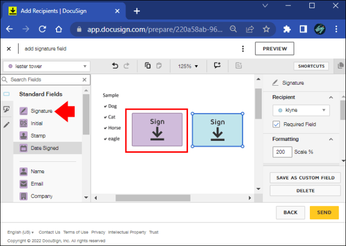Click the search magnifier icon in Search Fields

pos(5,80)
